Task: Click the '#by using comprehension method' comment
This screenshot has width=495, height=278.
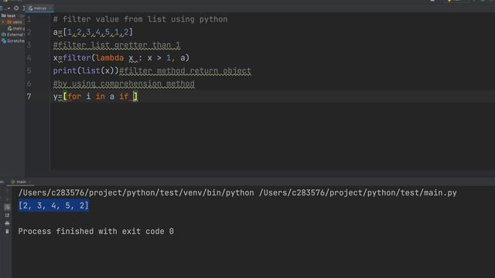Action: coord(124,84)
